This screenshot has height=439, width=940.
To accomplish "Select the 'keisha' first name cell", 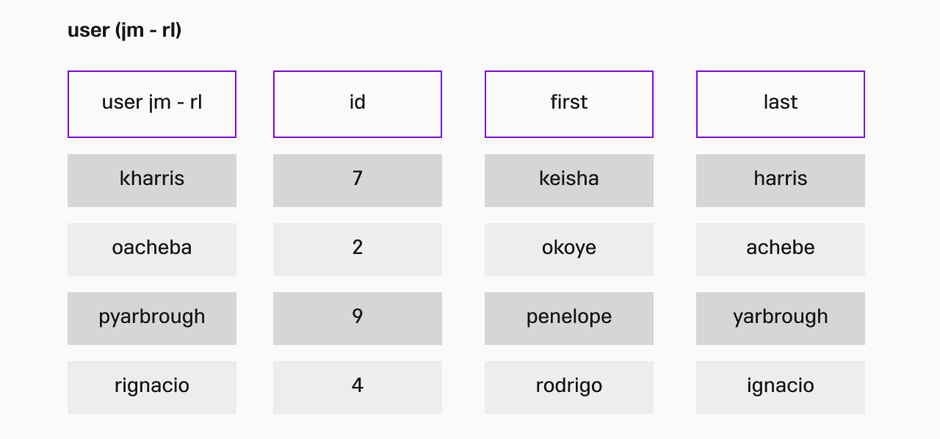I will click(x=569, y=181).
